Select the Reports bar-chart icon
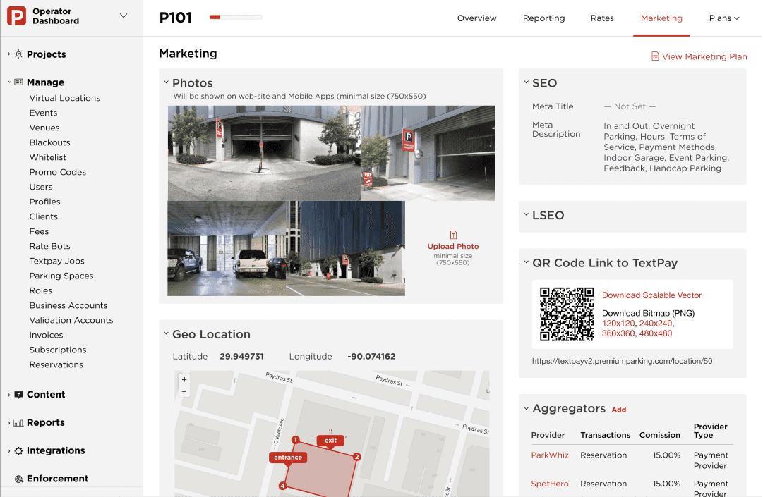Viewport: 763px width, 497px height. pos(20,422)
